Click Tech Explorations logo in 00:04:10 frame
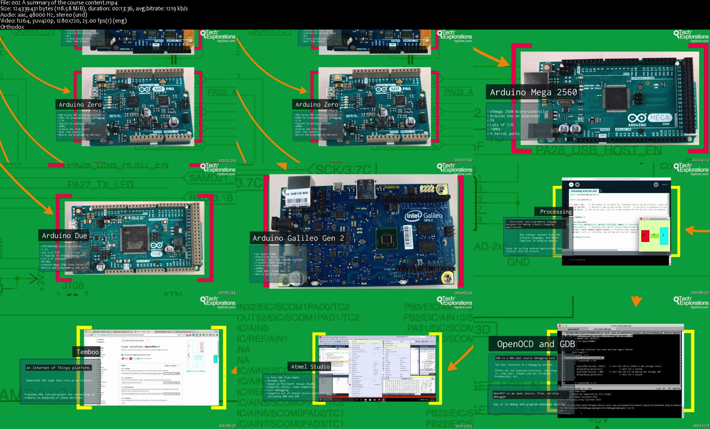Image resolution: width=710 pixels, height=429 pixels. point(691,37)
